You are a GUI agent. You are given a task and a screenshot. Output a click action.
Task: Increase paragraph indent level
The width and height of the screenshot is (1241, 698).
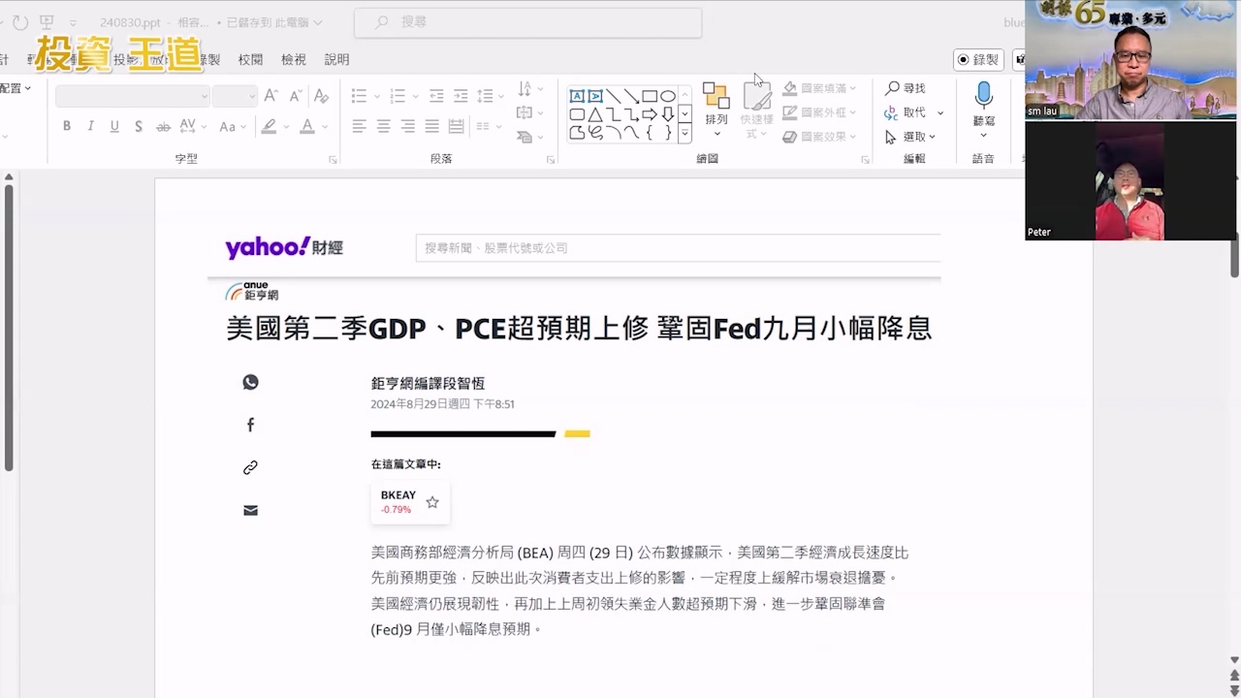pos(461,96)
